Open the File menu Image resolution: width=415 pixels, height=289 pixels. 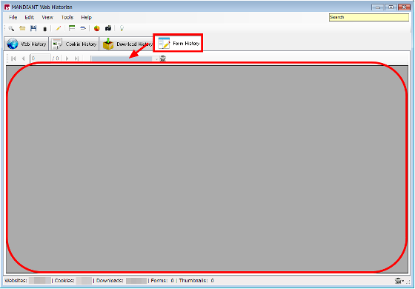13,17
